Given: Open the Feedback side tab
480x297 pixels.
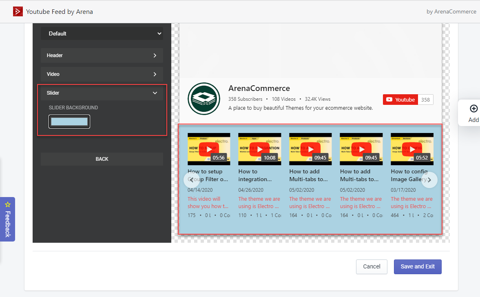Looking at the screenshot, I should (8, 219).
